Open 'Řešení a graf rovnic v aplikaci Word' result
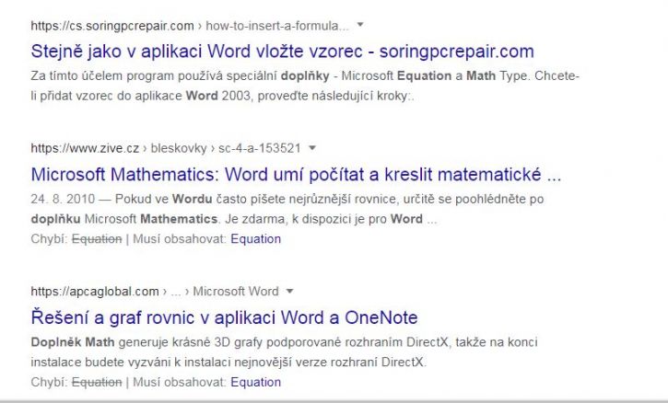This screenshot has width=668, height=403. coord(224,317)
